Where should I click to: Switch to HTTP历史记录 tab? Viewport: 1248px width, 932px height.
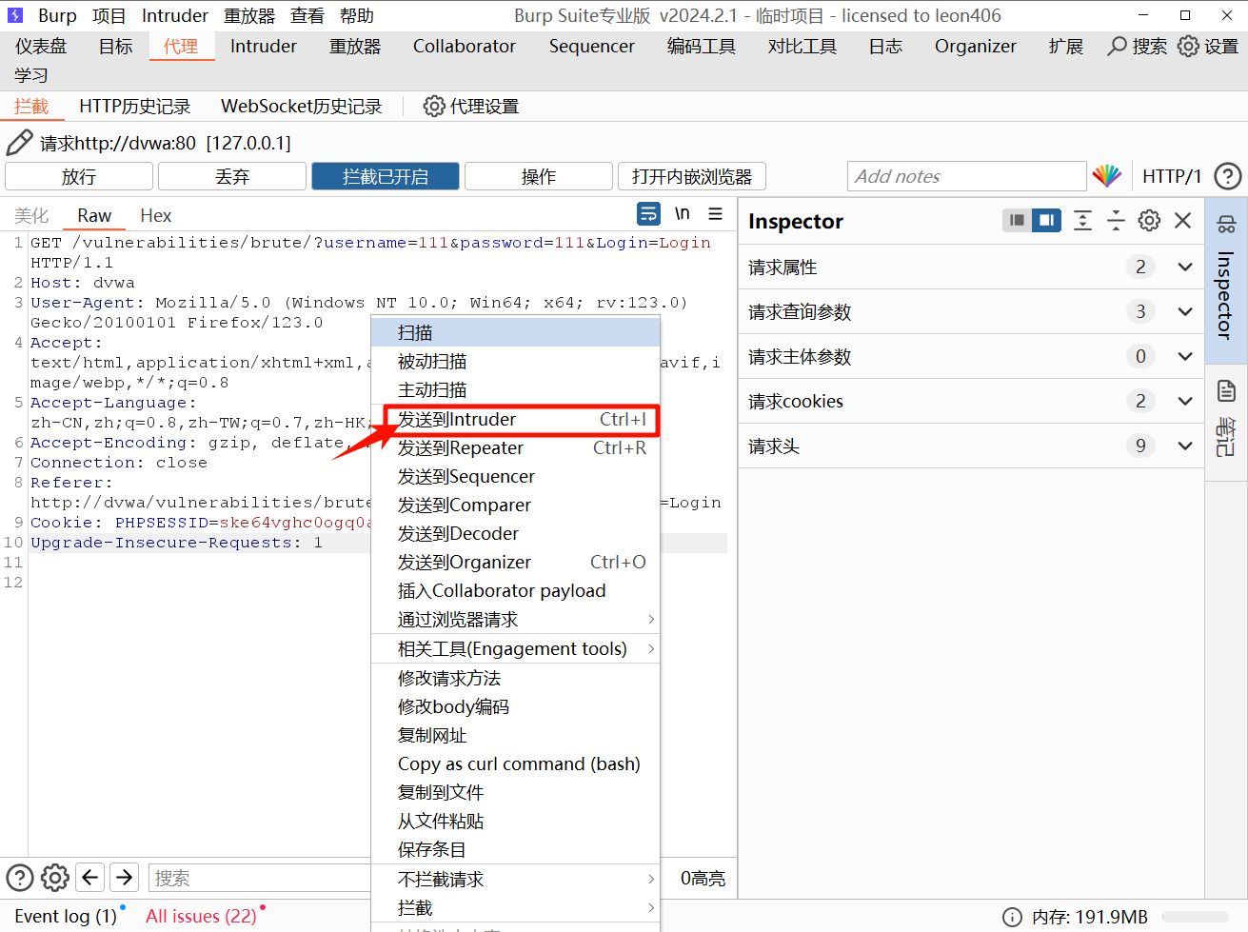[134, 107]
